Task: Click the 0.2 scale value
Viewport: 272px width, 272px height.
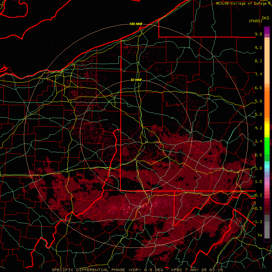Action: pyautogui.click(x=258, y=195)
